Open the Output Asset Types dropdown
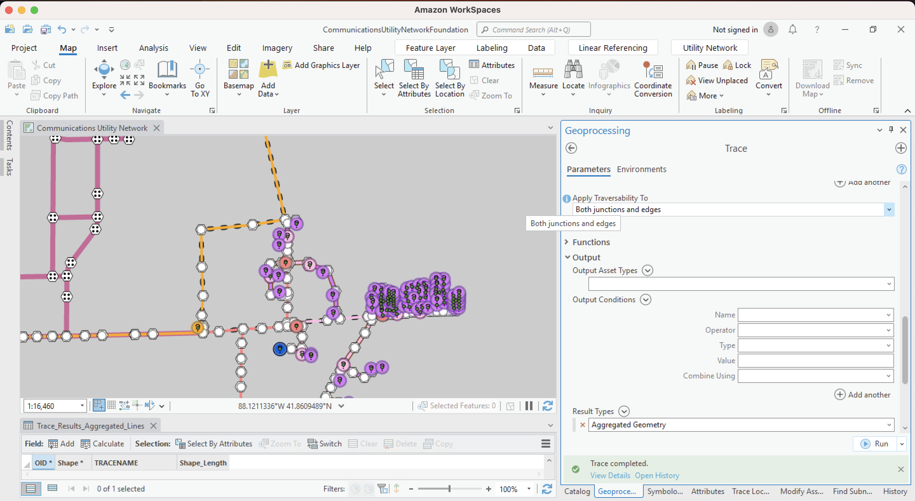 click(x=889, y=284)
